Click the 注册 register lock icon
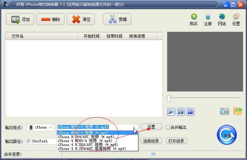The width and height of the screenshot is (247, 160). [208, 17]
